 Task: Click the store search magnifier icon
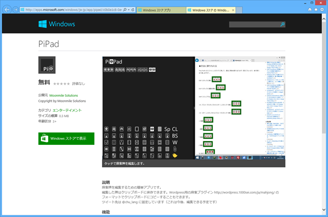point(282,25)
